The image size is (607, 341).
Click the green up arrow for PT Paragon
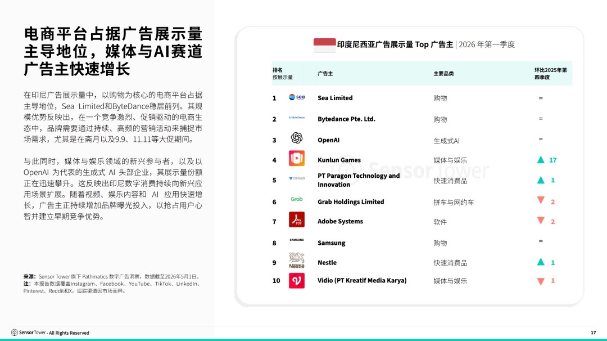541,180
